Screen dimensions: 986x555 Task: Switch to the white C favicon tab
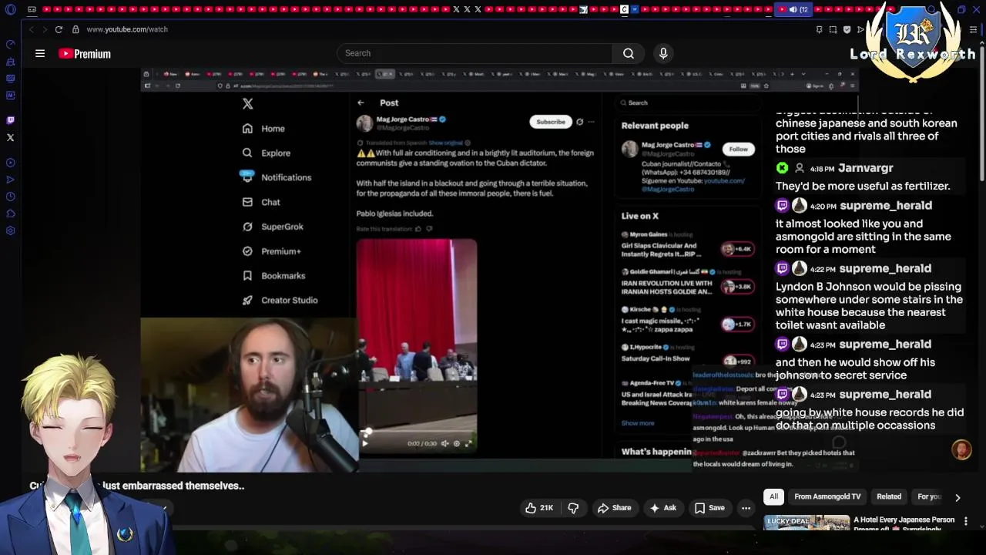(x=624, y=9)
